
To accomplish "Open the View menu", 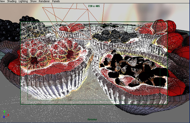I will (x=2, y=1).
